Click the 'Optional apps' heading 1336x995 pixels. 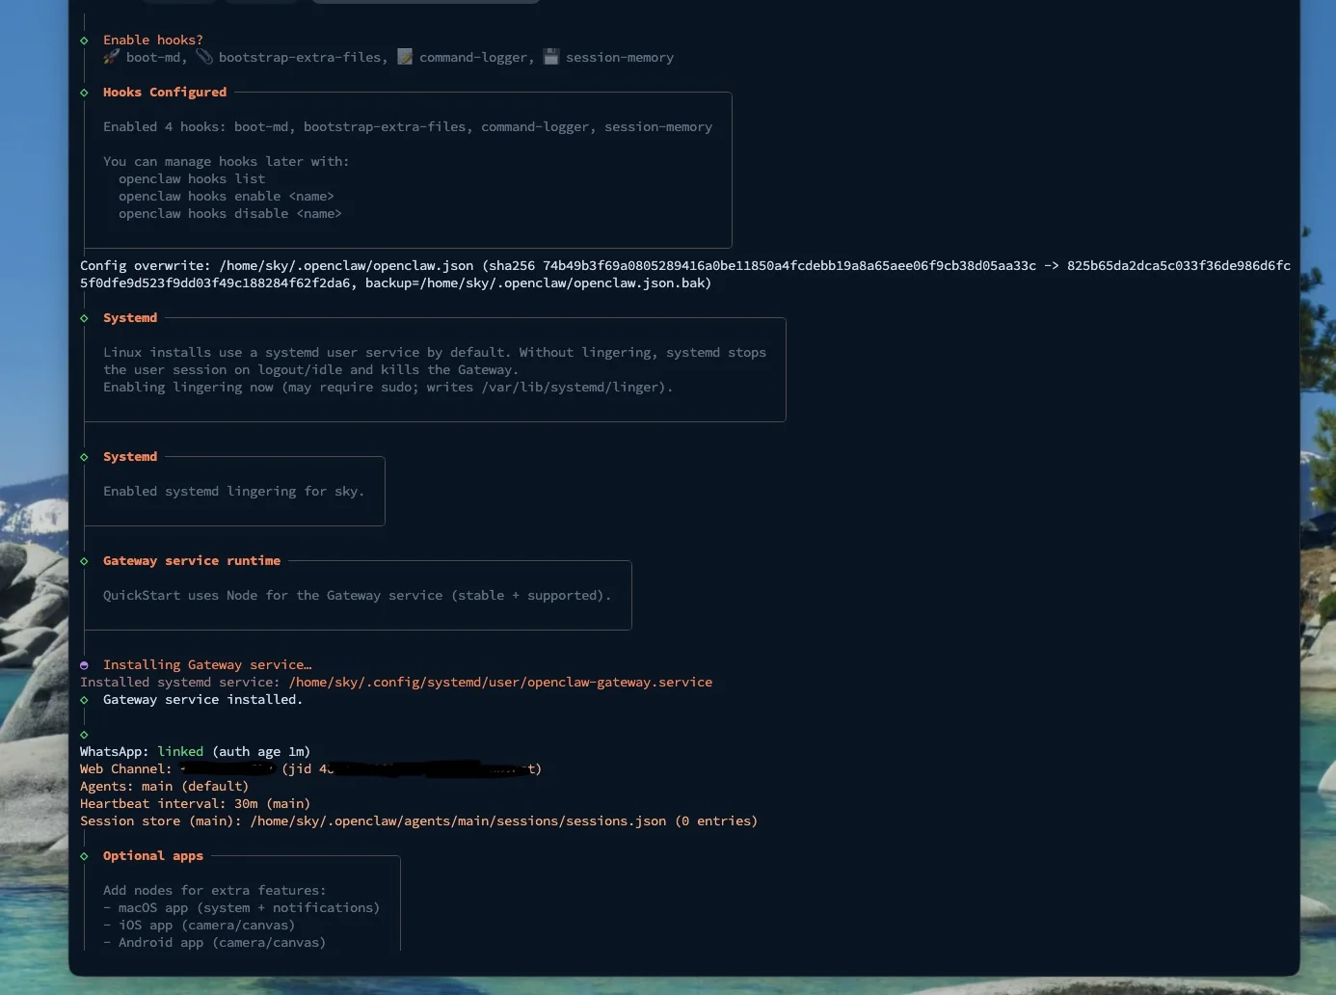coord(153,856)
